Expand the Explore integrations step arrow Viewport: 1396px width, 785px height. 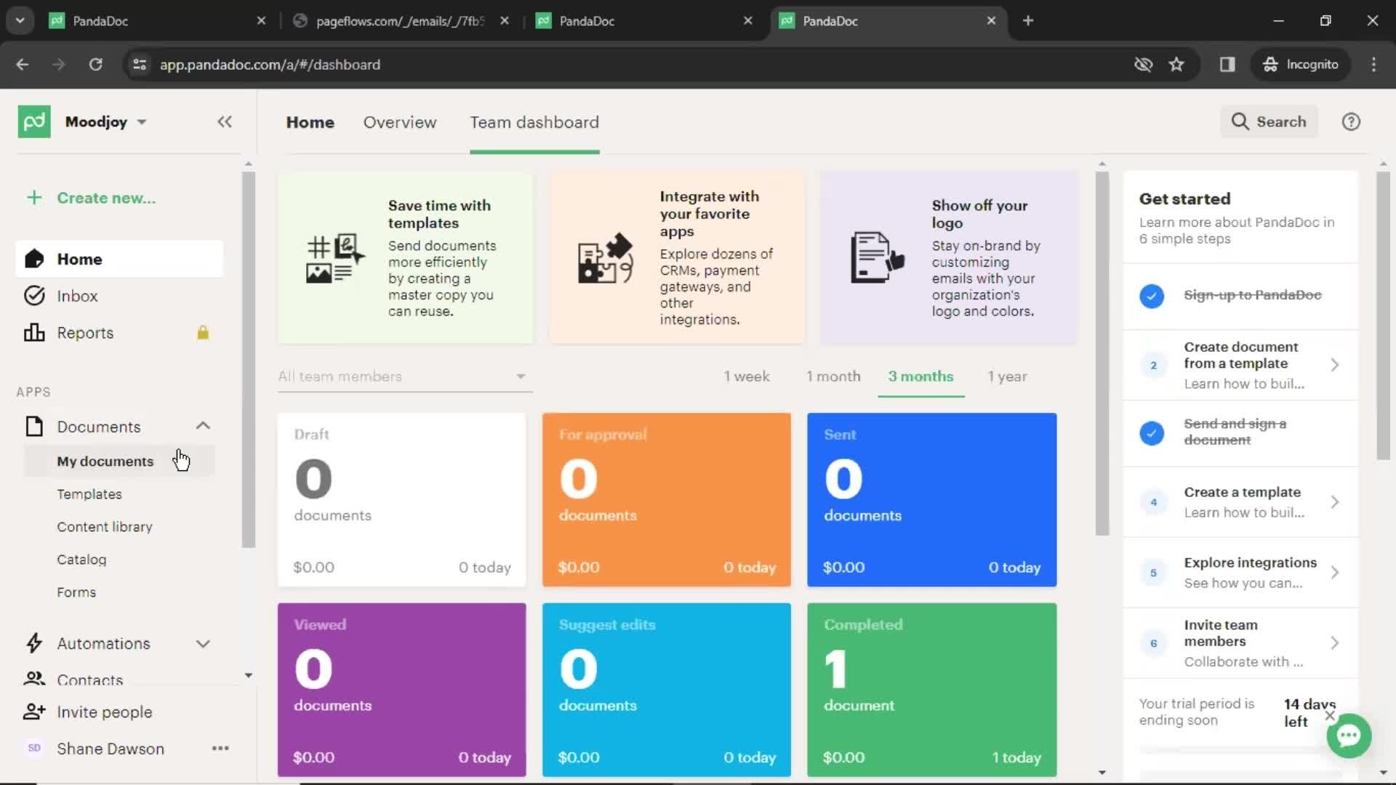[x=1335, y=572]
